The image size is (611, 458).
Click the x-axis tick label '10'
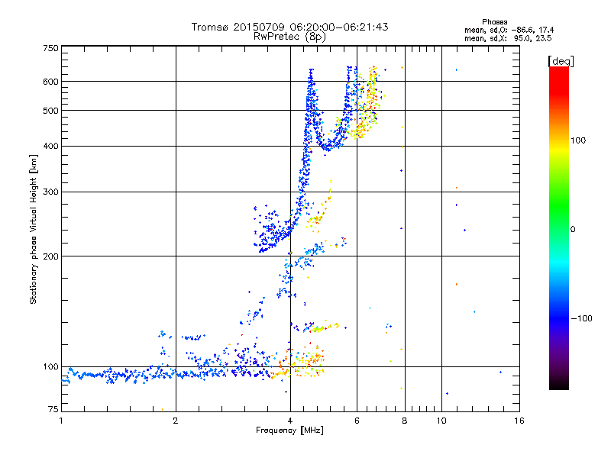pos(441,421)
